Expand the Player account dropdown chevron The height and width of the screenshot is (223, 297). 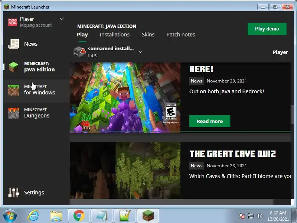(62, 19)
